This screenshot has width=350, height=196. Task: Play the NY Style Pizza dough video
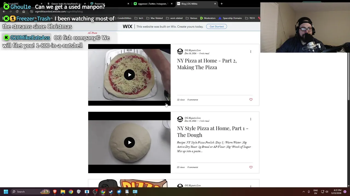129,142
